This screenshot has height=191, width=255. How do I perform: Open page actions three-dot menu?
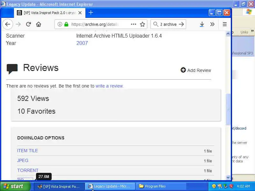tap(133, 24)
